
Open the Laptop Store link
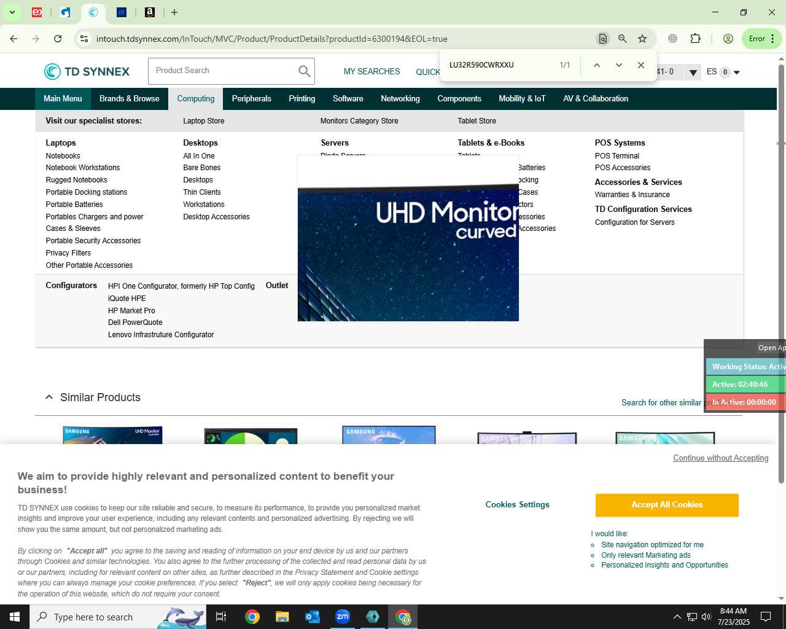[x=203, y=121]
